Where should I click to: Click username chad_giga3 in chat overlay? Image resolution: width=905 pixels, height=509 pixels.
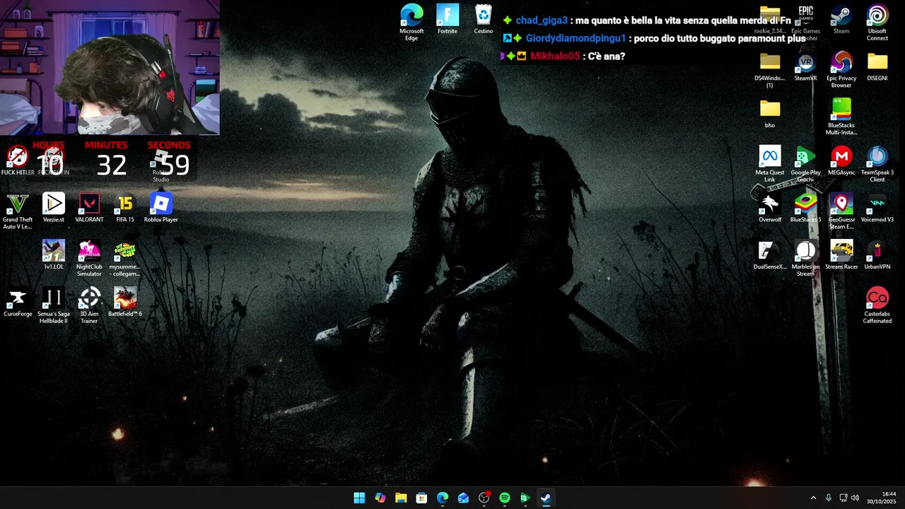pyautogui.click(x=542, y=21)
